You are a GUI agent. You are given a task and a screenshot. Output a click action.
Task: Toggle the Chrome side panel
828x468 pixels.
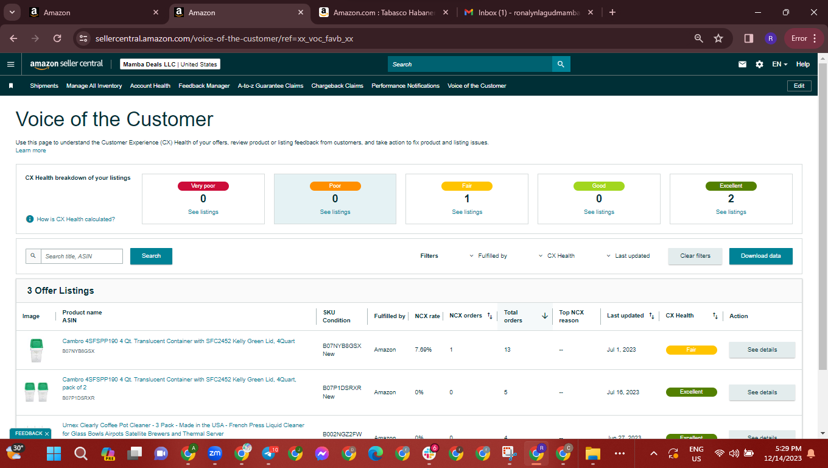click(749, 38)
